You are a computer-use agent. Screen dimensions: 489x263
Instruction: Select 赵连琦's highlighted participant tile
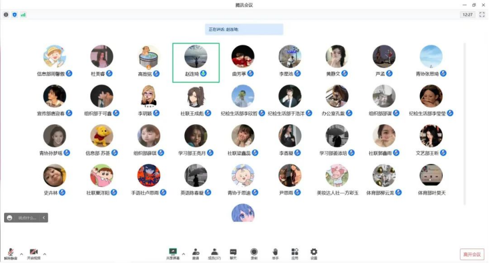(x=195, y=61)
